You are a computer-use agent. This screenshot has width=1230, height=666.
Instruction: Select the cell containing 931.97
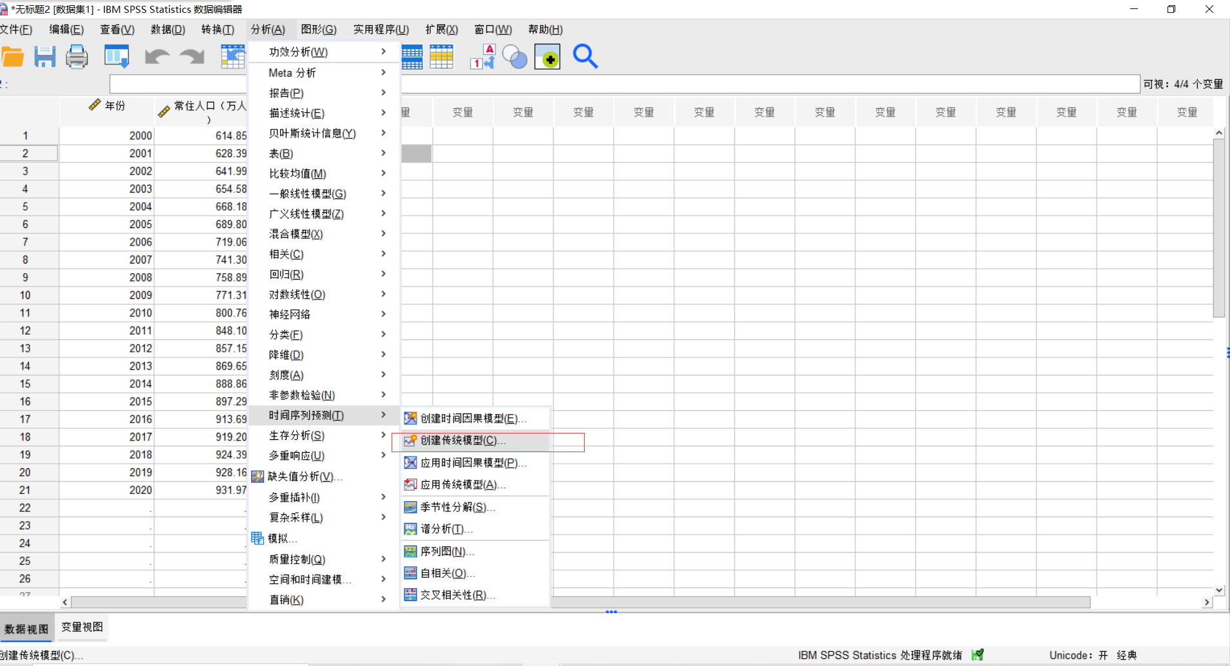(202, 490)
